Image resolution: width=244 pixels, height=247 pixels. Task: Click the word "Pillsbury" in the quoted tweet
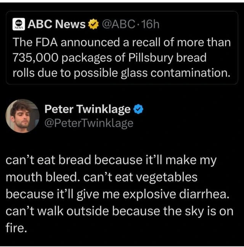151,58
